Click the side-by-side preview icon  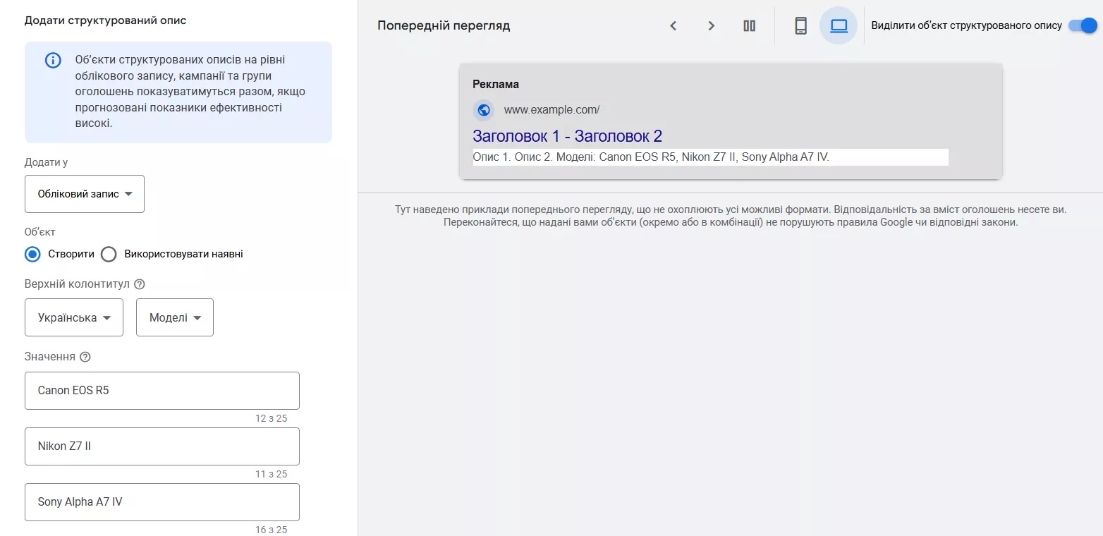point(748,25)
